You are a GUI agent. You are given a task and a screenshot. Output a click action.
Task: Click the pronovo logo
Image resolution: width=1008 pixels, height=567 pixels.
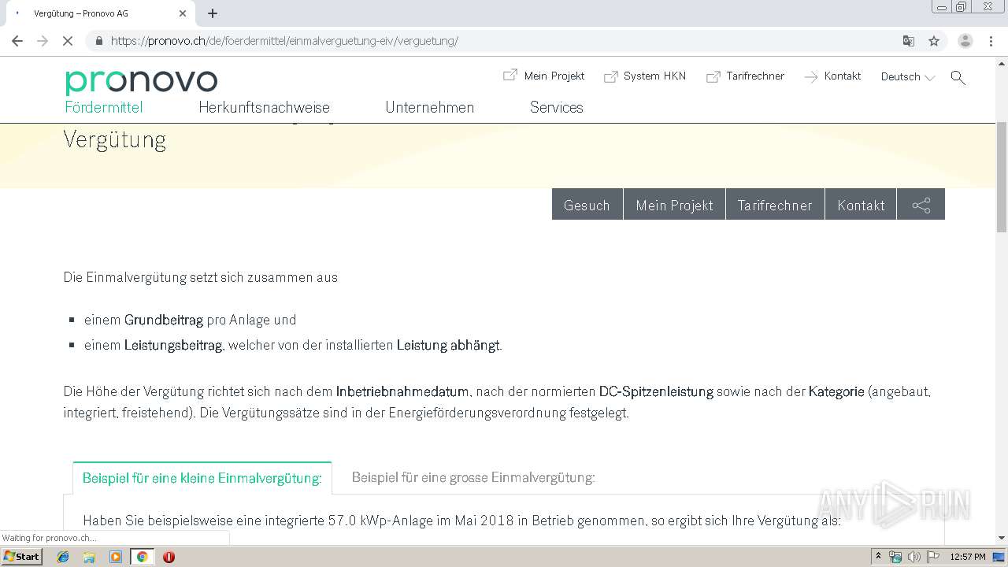141,82
